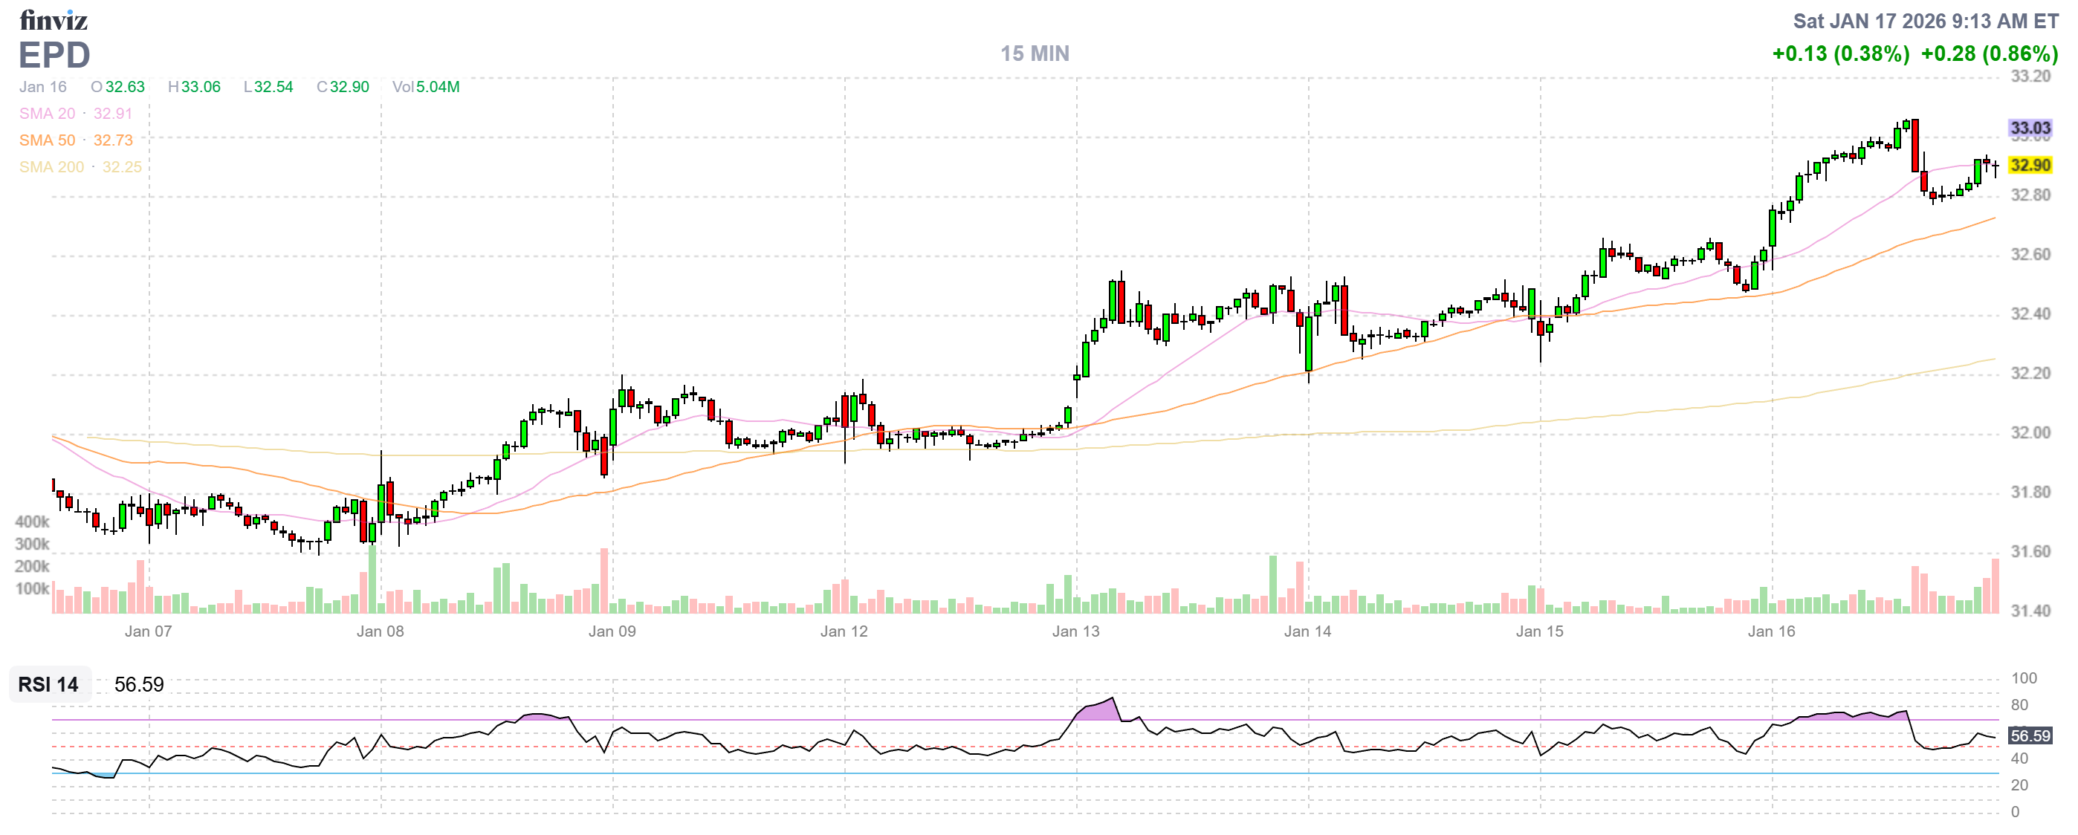This screenshot has width=2078, height=835.
Task: Click the date and time stamp text
Action: pyautogui.click(x=1926, y=21)
